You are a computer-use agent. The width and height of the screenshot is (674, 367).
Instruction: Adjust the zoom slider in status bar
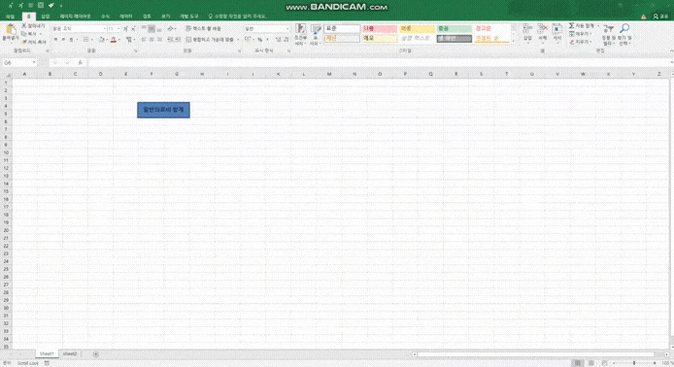(634, 363)
